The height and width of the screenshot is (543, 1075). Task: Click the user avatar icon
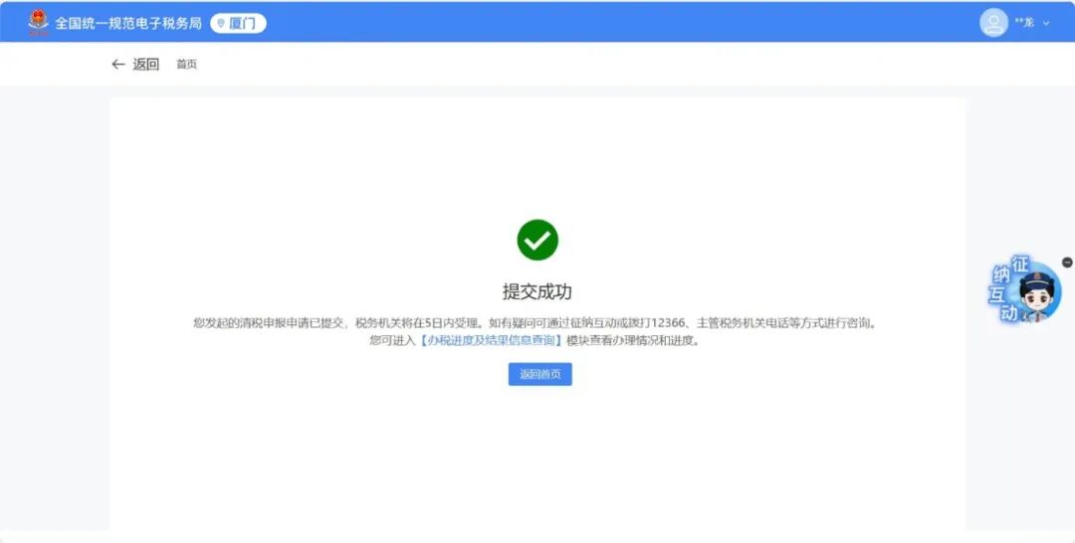tap(993, 23)
